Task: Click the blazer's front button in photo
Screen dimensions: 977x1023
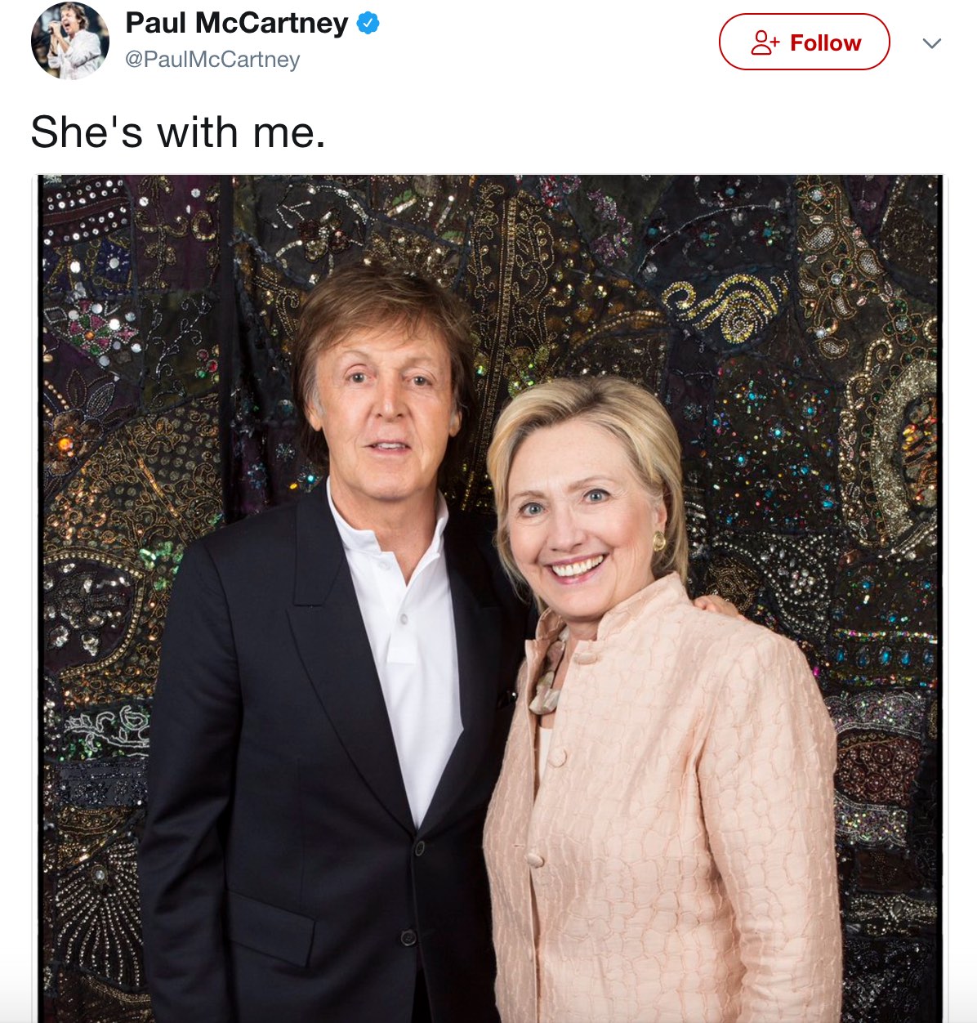Action: [x=418, y=848]
